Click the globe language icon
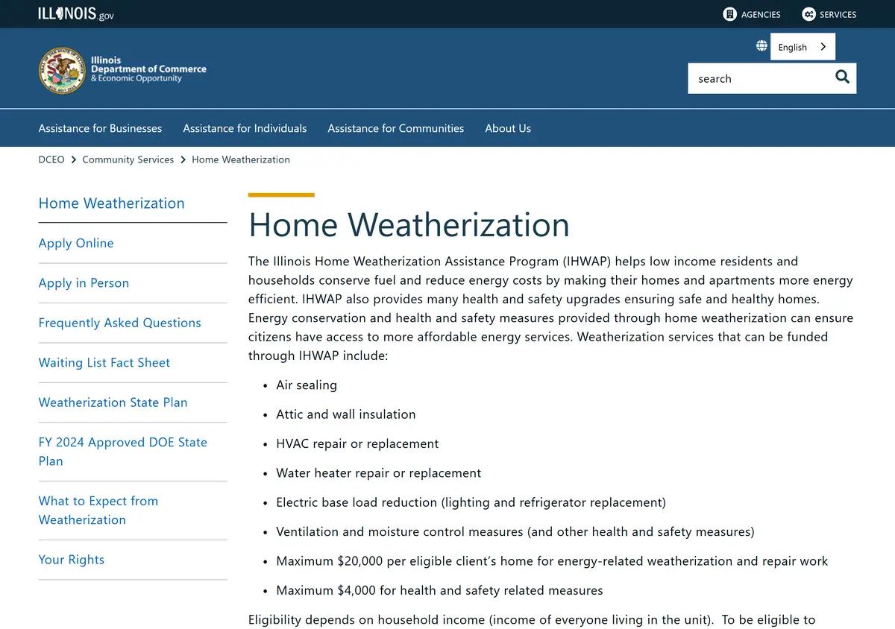 click(x=761, y=46)
